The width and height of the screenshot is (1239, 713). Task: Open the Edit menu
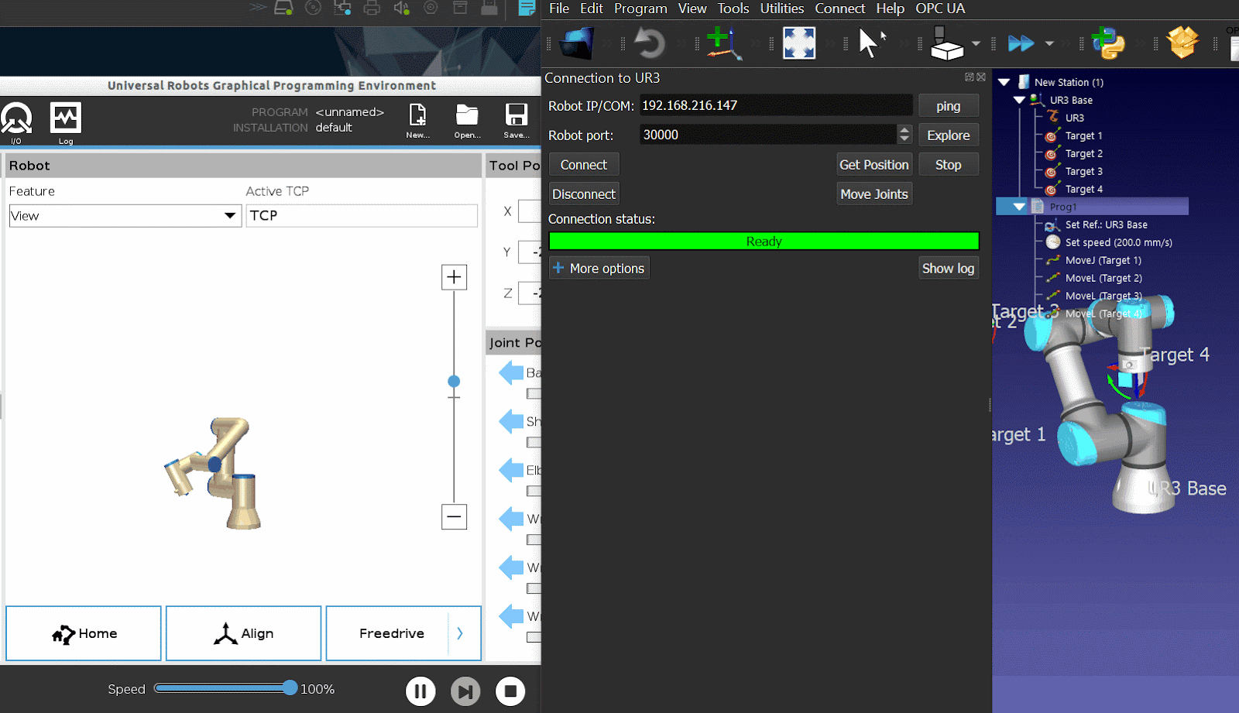592,9
